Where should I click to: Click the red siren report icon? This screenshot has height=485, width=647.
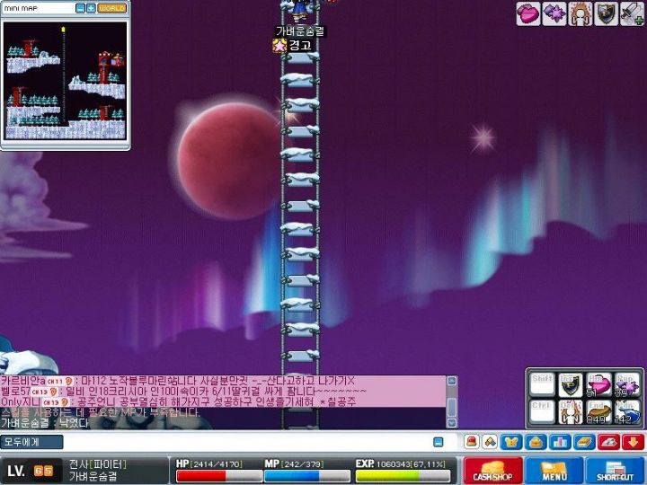472,442
